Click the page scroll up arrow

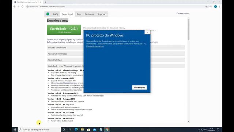click(189, 18)
